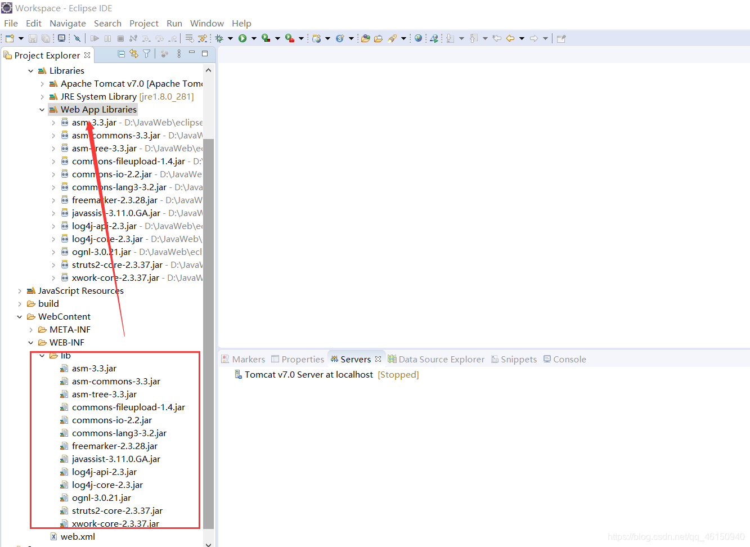Open dropdown arrow next to Run icon

click(254, 38)
